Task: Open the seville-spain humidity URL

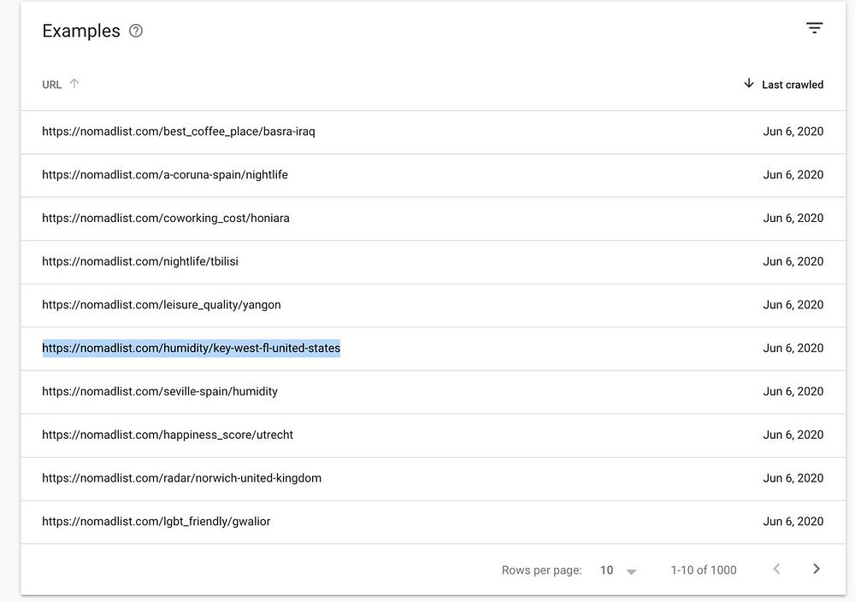Action: pos(160,392)
